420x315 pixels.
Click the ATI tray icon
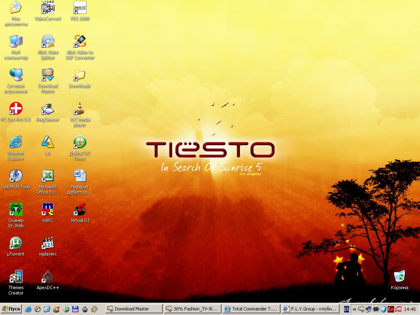[x=398, y=309]
